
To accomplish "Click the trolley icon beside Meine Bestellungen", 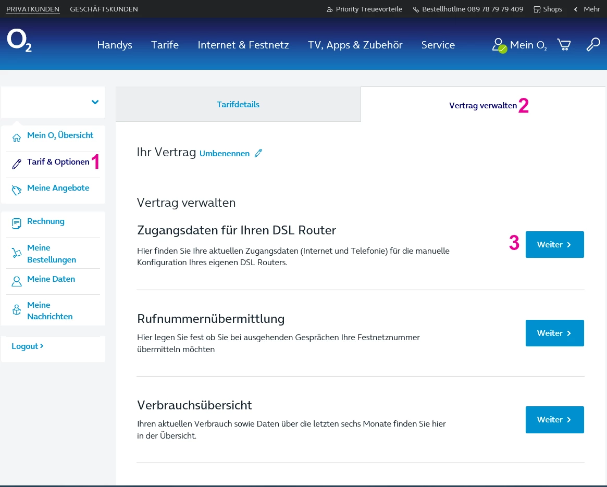I will pyautogui.click(x=16, y=253).
